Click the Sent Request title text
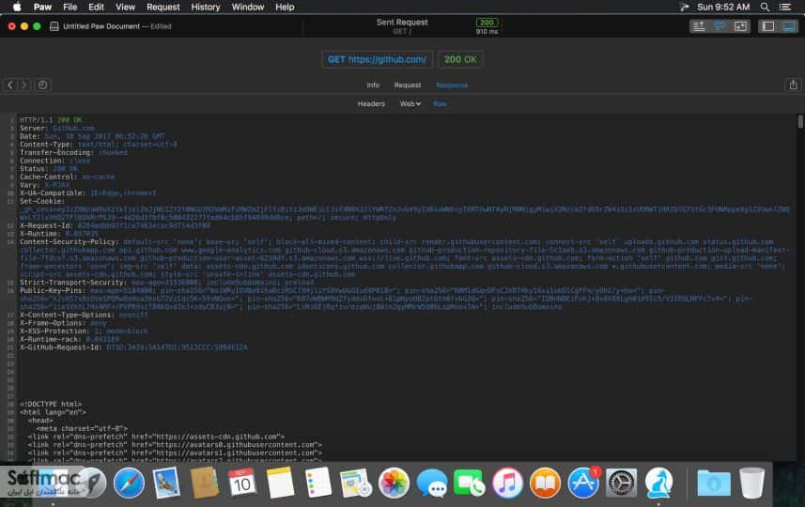Screen dimensions: 805x507 coord(402,23)
